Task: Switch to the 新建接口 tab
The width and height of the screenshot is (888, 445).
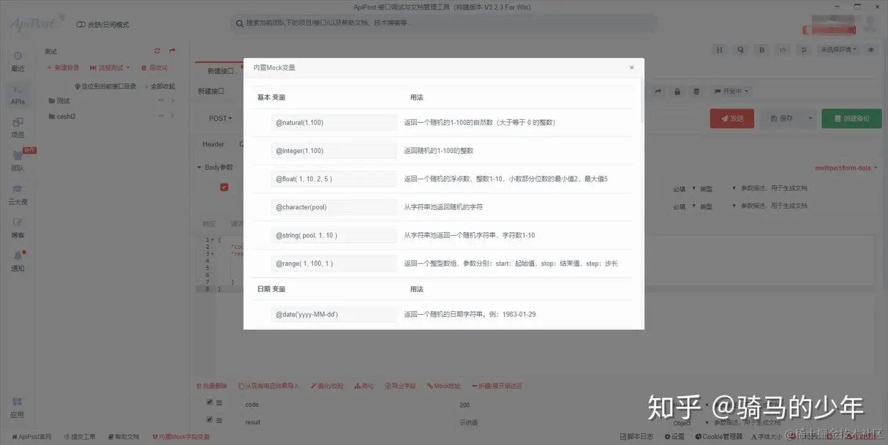Action: point(220,71)
